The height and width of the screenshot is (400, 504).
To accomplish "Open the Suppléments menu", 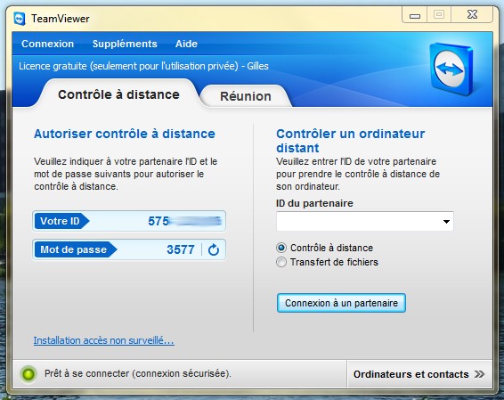I will (x=125, y=44).
